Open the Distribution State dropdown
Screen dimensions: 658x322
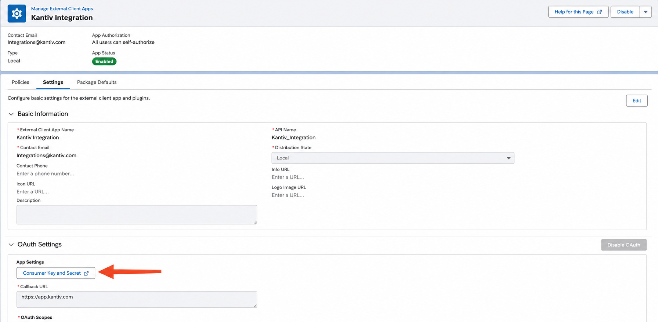click(x=393, y=158)
